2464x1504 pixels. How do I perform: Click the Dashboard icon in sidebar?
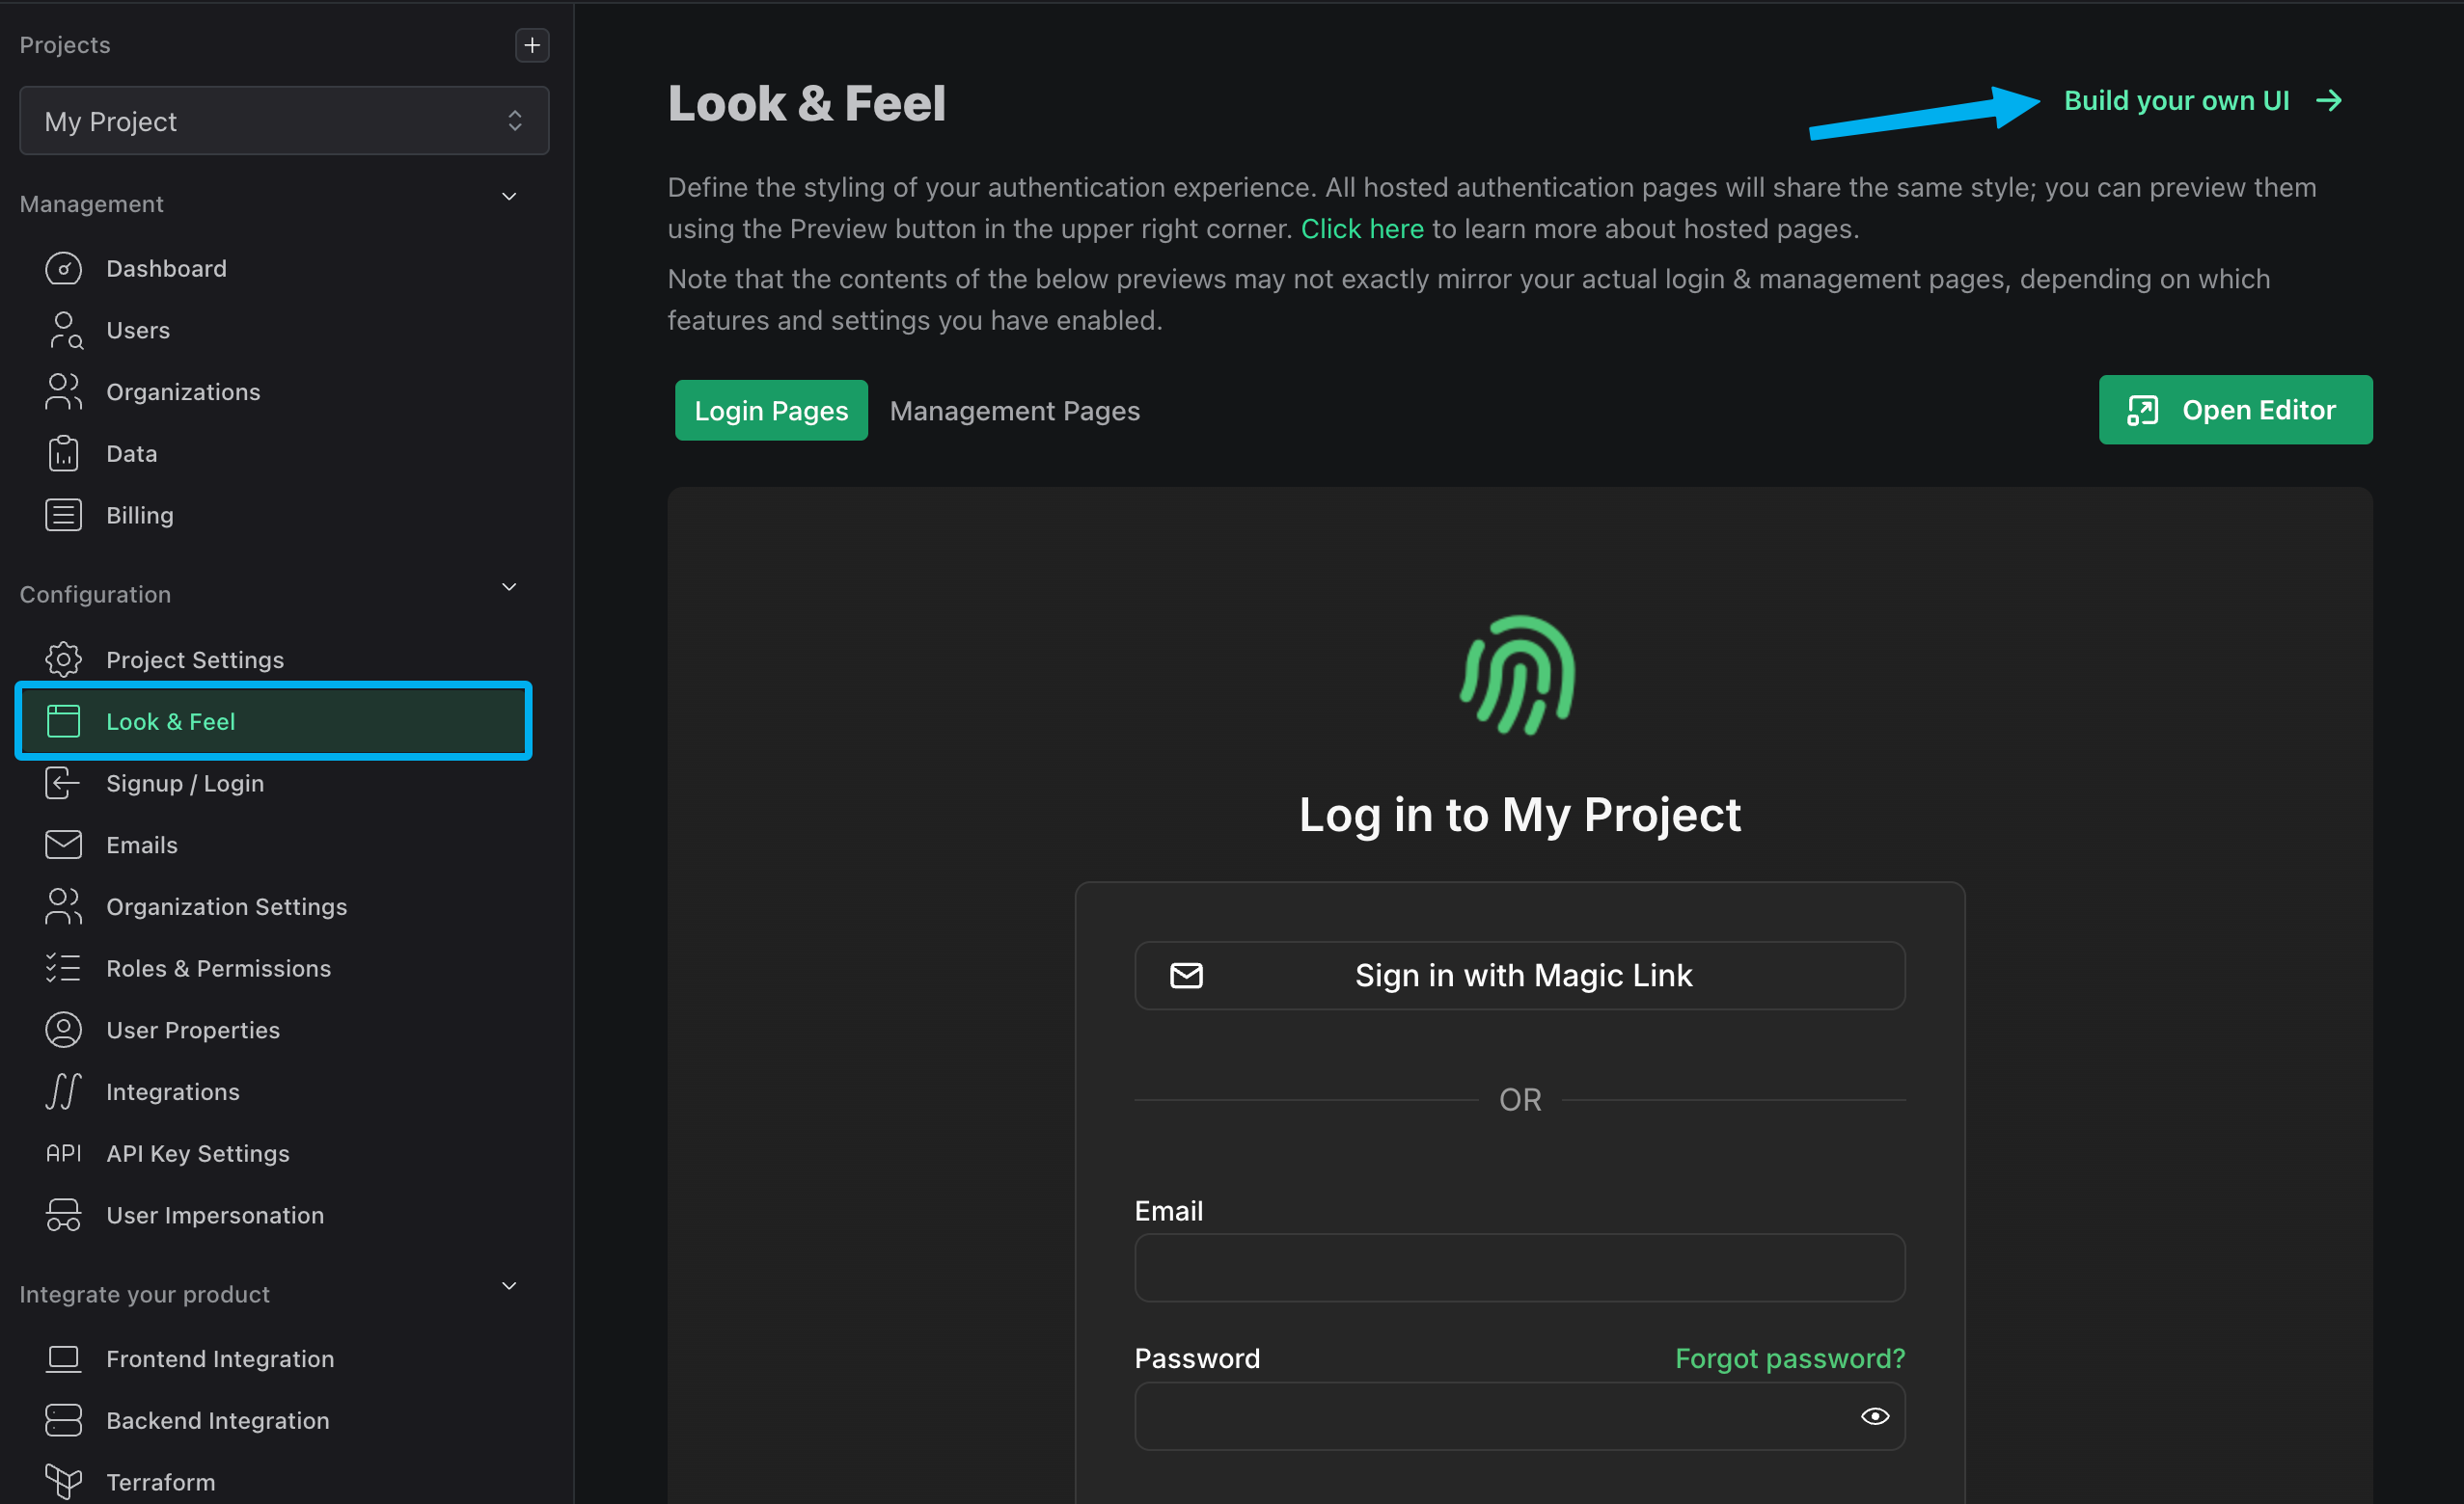click(64, 266)
